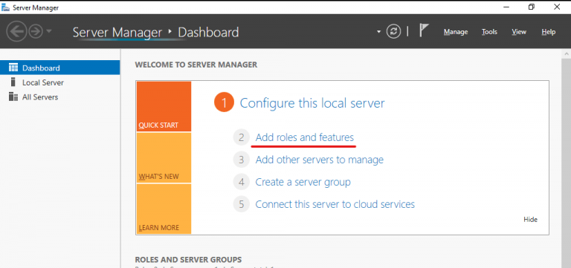This screenshot has width=571, height=268.
Task: Click Add other servers to manage
Action: coord(320,160)
